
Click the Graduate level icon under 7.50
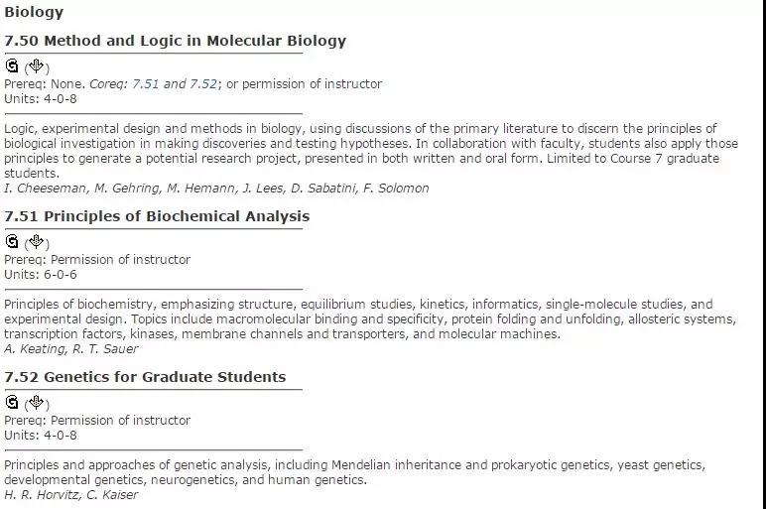pos(12,65)
